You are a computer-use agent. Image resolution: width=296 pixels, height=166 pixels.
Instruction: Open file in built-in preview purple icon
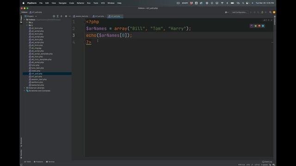(x=252, y=26)
